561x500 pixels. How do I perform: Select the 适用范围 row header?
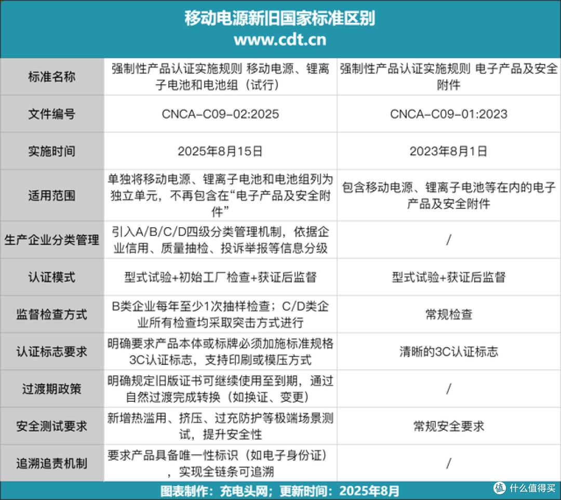pyautogui.click(x=52, y=195)
